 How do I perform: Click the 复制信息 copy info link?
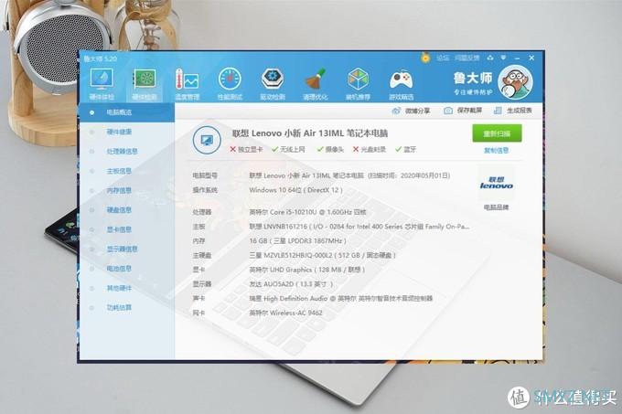(x=497, y=151)
